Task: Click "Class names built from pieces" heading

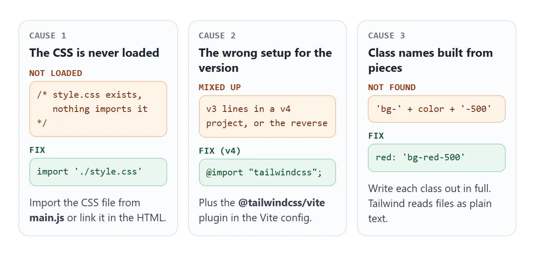Action: click(x=431, y=61)
